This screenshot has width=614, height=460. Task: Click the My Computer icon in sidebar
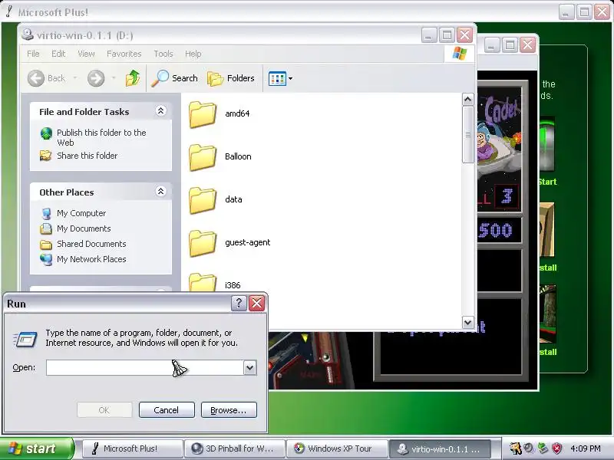pos(46,214)
